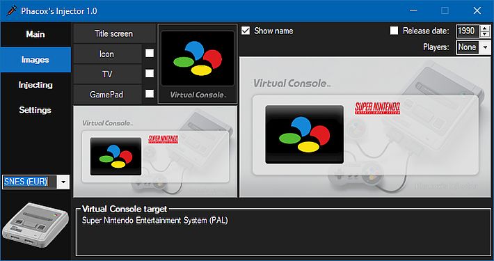Click the GamePad image button

coord(107,94)
